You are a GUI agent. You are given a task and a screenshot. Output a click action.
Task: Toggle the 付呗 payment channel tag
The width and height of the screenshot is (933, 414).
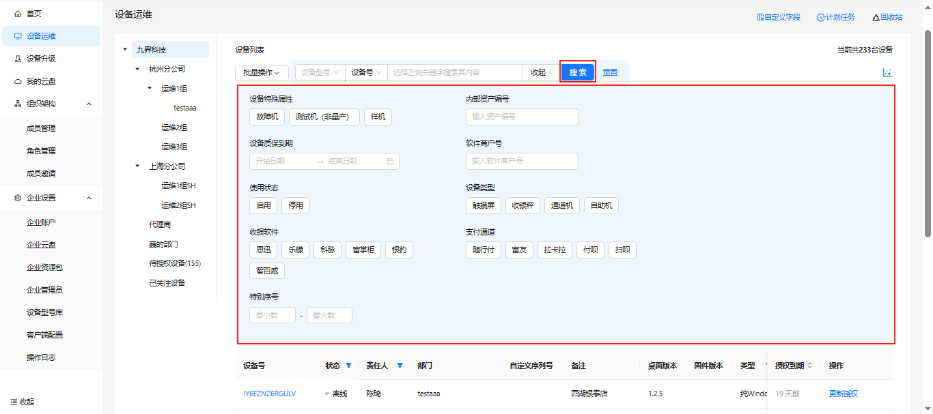pos(590,250)
